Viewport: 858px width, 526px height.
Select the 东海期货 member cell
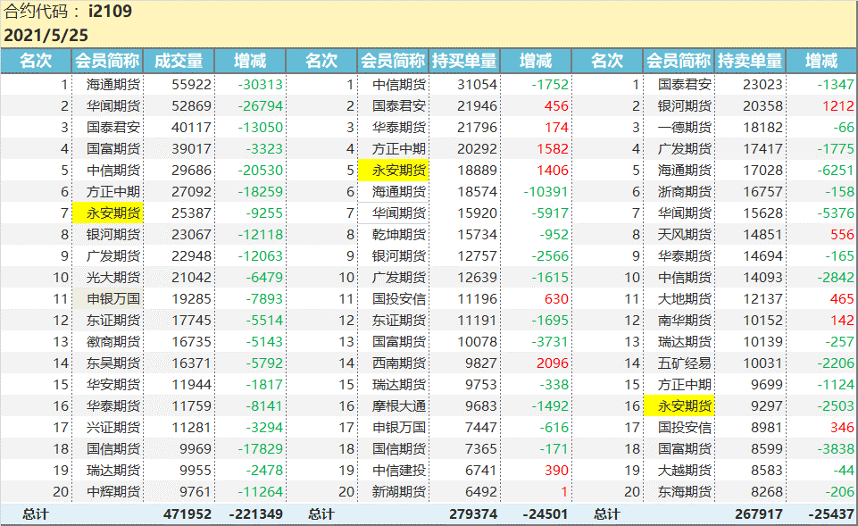(685, 491)
